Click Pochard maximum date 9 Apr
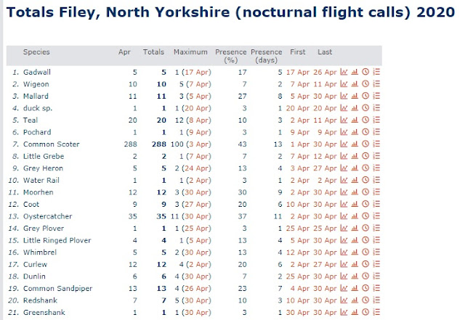The image size is (465, 320). [x=201, y=131]
